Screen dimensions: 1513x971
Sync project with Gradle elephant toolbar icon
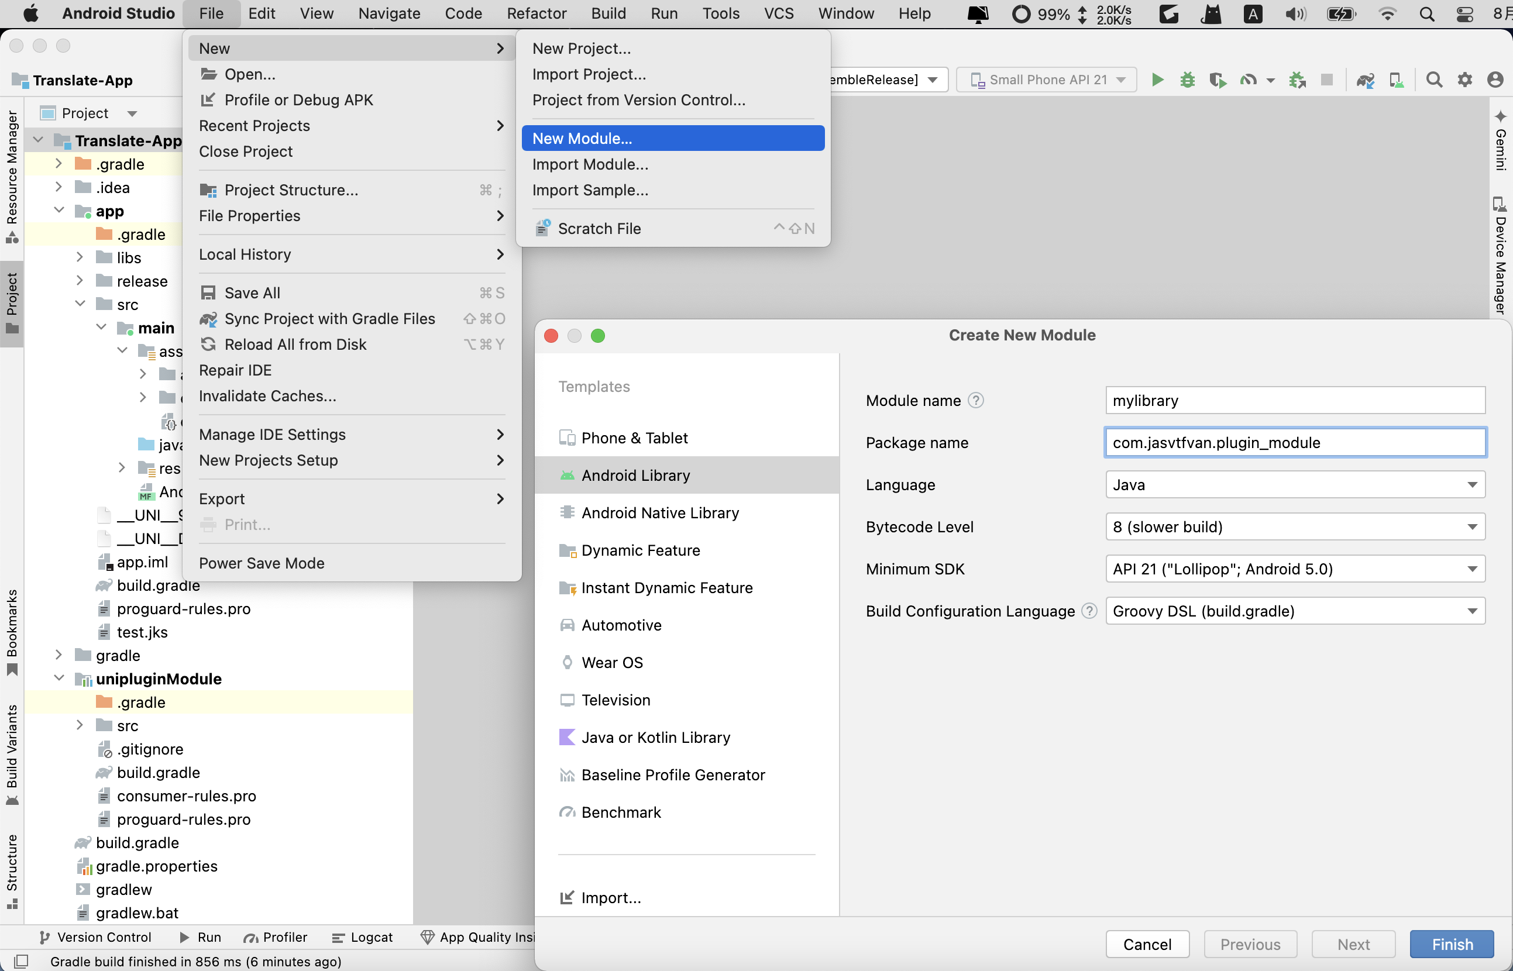click(x=1366, y=80)
